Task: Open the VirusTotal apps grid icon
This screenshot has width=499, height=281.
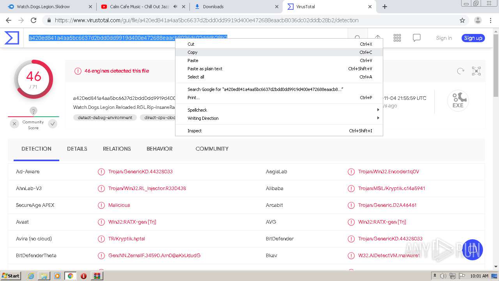Action: (397, 38)
